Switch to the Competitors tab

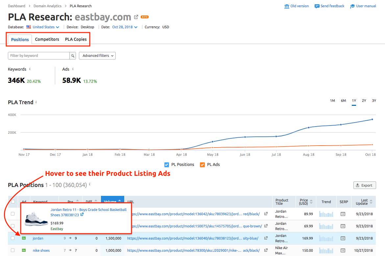47,39
